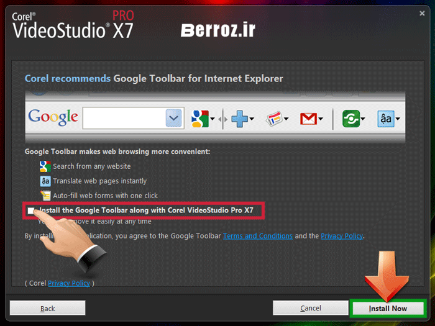Screen dimensions: 435x326
Task: Open the Corel Privacy Policy link
Action: [x=69, y=283]
